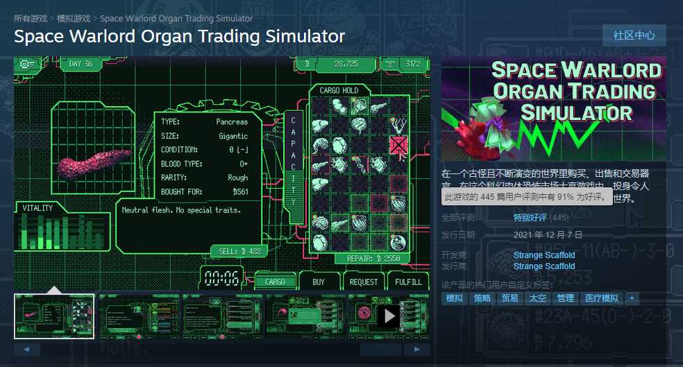Open the Strange Scaffold developer link
The height and width of the screenshot is (367, 683).
[x=544, y=255]
